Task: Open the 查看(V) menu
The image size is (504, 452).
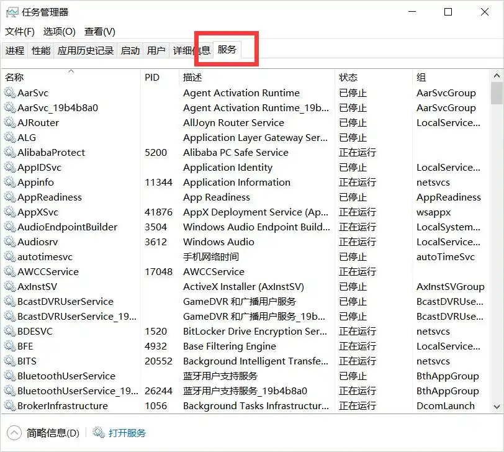Action: click(x=100, y=32)
